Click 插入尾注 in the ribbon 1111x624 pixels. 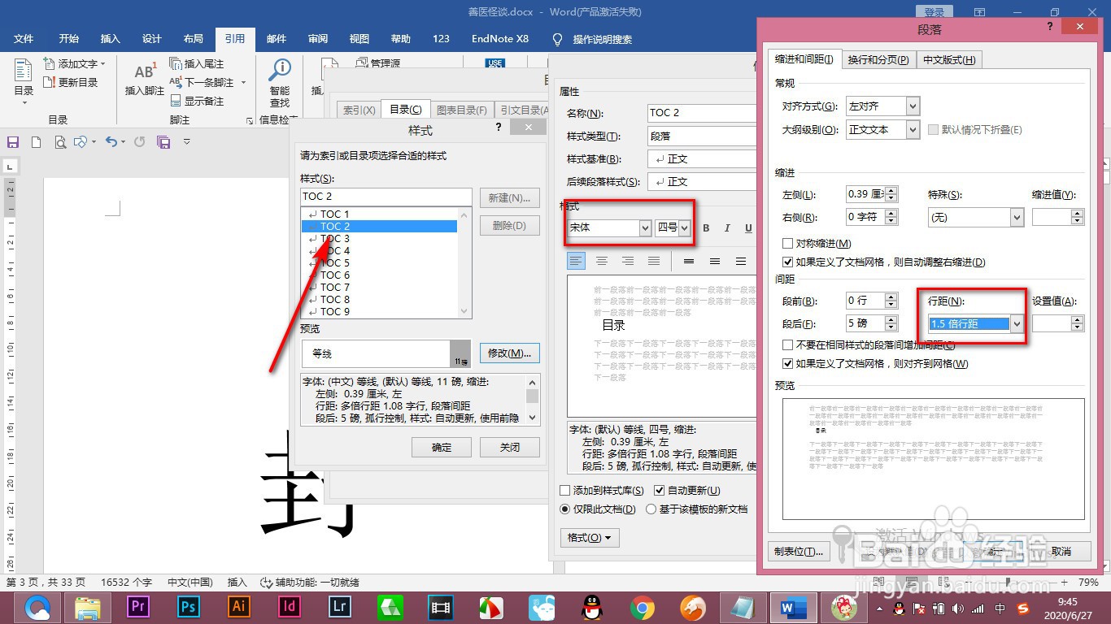click(x=196, y=63)
